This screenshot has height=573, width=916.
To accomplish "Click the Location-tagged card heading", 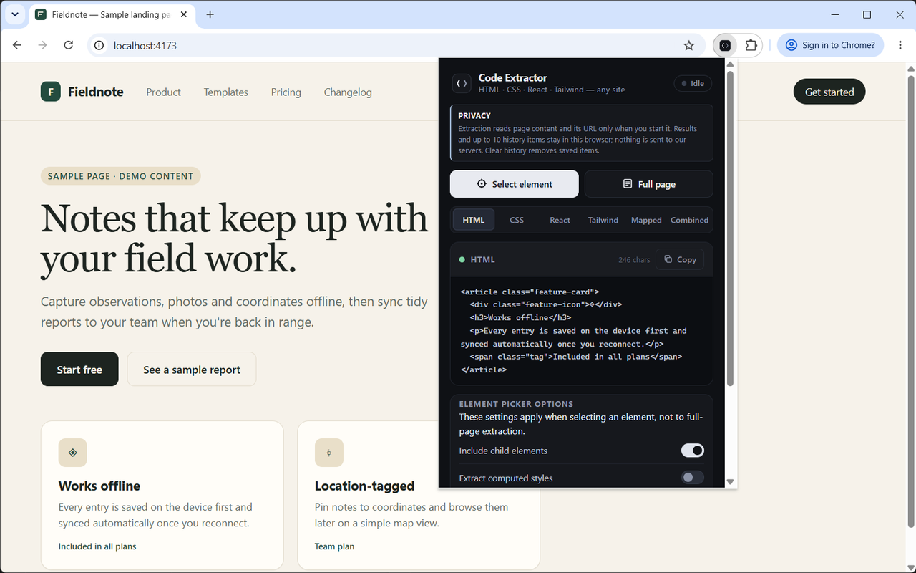I will pos(364,486).
